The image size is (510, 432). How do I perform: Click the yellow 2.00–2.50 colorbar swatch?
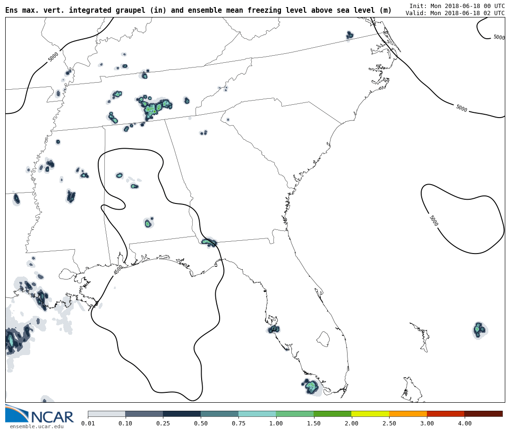coord(370,414)
